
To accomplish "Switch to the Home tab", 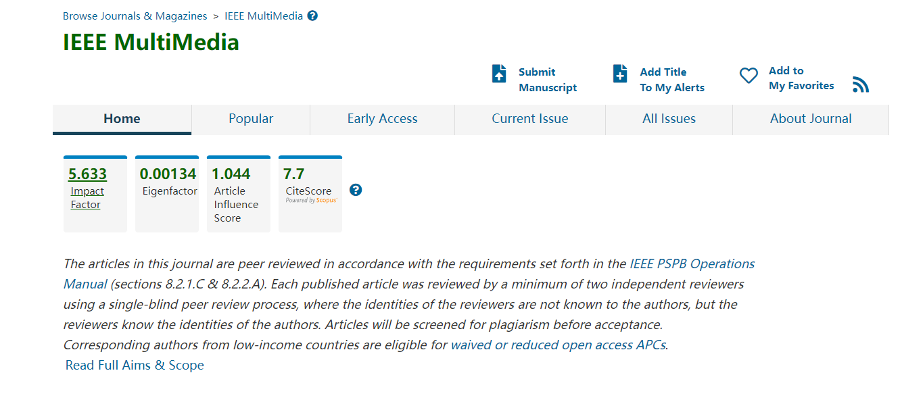I will (x=122, y=119).
